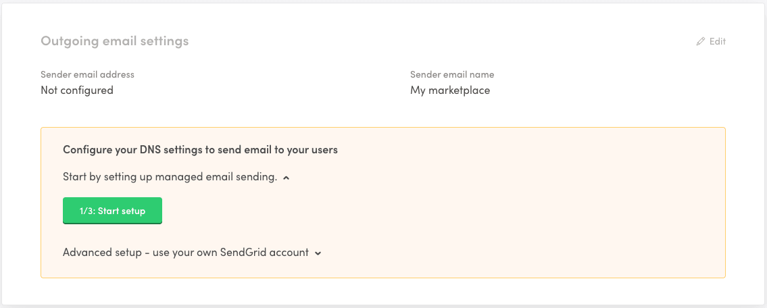
Task: Click the 'My marketplace' sender name value
Action: (450, 90)
